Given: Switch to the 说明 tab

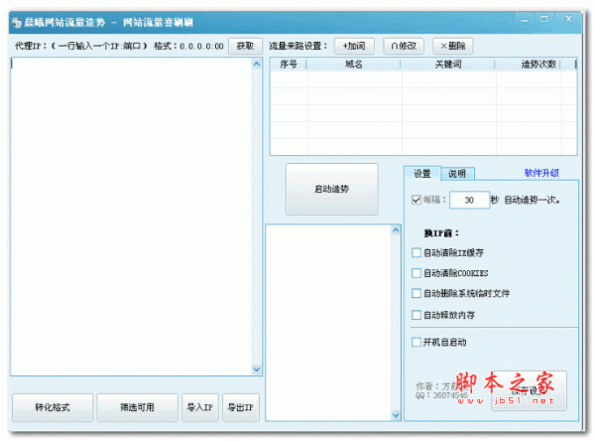Looking at the screenshot, I should tap(457, 174).
